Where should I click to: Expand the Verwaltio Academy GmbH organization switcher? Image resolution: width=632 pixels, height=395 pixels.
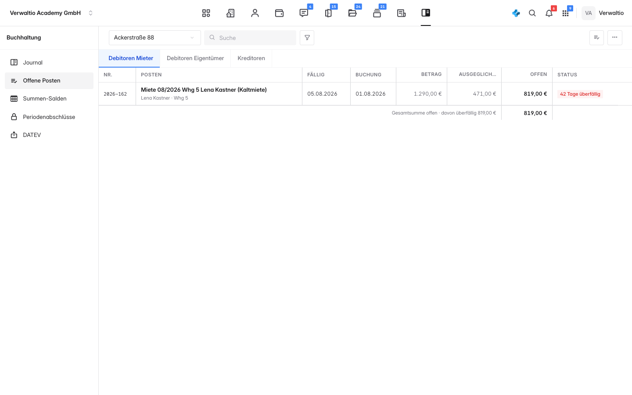point(51,13)
